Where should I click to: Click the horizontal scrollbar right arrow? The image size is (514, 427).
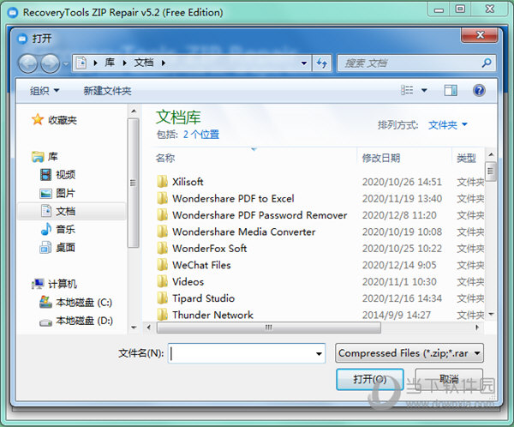click(x=477, y=328)
